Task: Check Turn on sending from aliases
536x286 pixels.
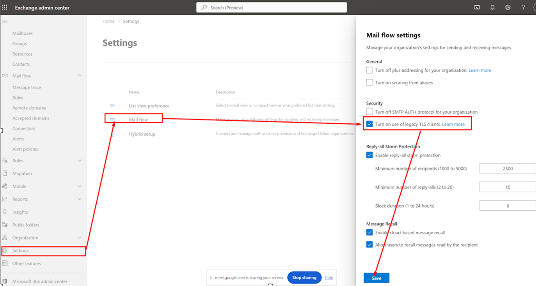Action: tap(370, 82)
